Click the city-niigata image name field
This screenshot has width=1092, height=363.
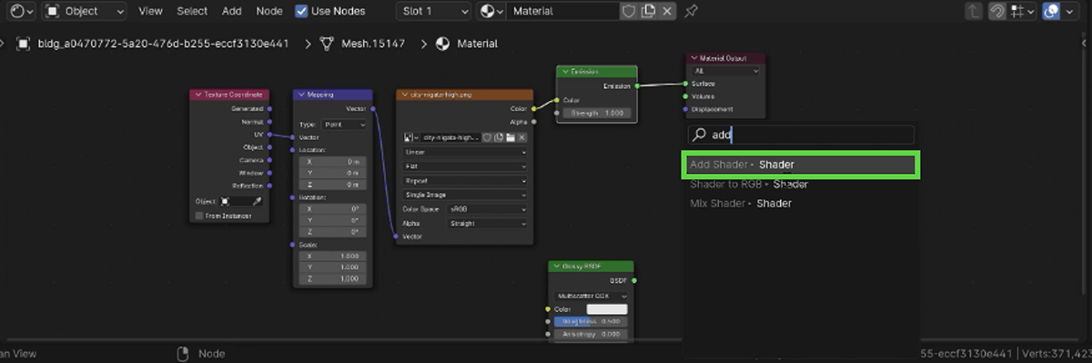click(x=450, y=137)
